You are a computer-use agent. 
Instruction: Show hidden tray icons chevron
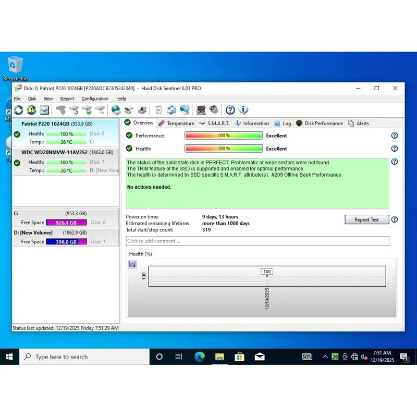point(325,357)
